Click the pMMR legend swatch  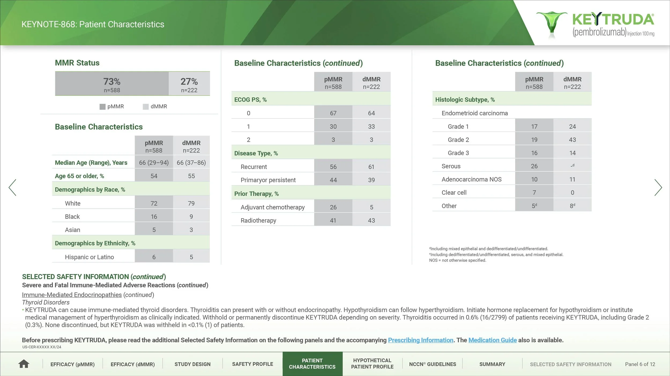(102, 107)
